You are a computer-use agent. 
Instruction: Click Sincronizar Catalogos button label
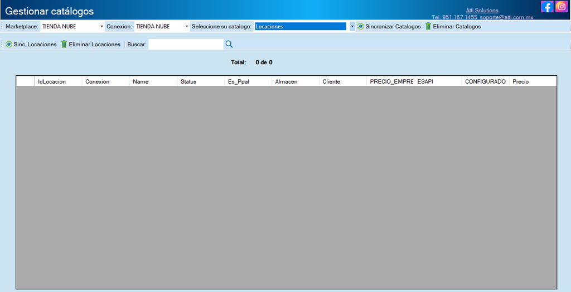393,27
